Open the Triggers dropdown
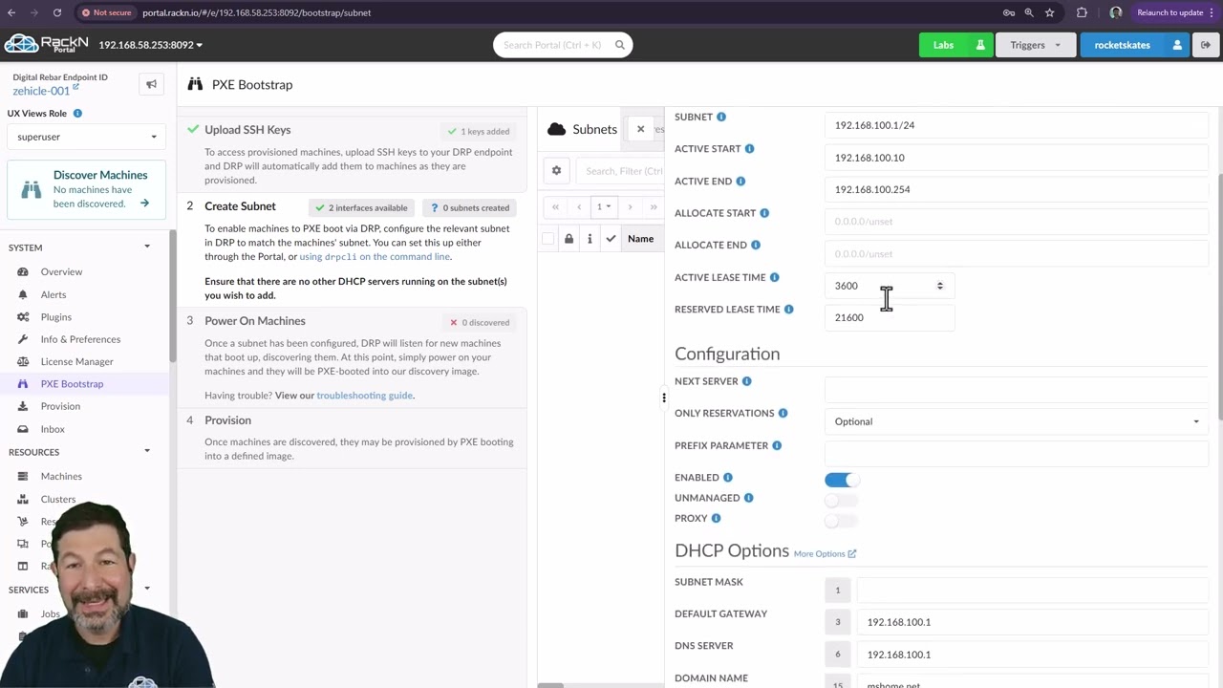This screenshot has height=688, width=1223. [x=1036, y=45]
